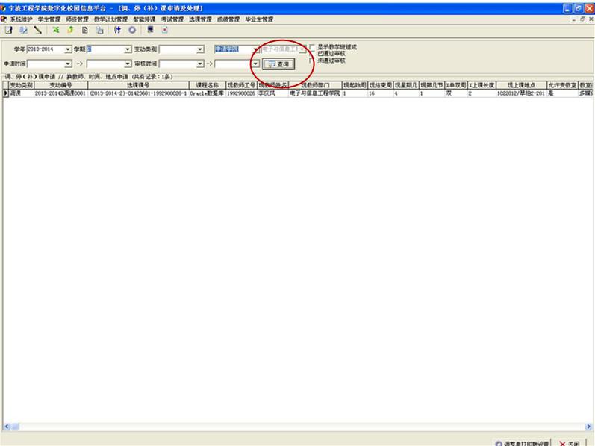
Task: Open the 变动类别 dropdown list
Action: coord(200,49)
